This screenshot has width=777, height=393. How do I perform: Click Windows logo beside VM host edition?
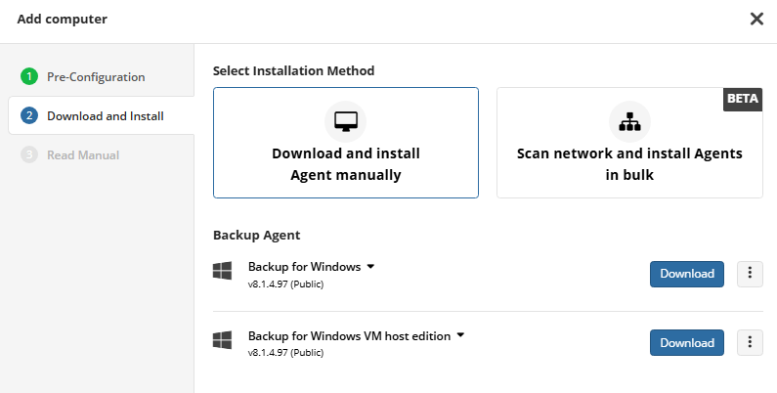click(222, 340)
